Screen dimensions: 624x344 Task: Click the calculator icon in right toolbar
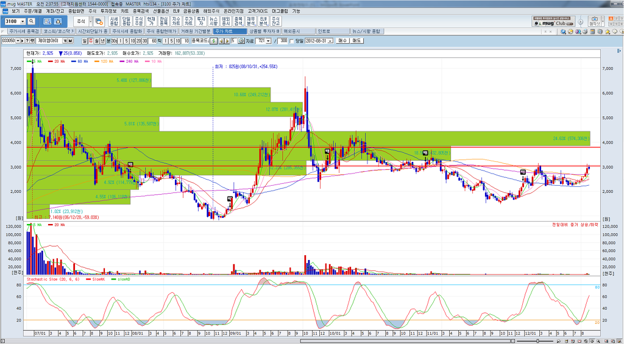point(592,32)
